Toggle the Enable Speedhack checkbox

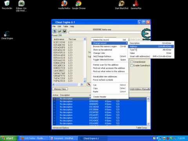pyautogui.click(x=132, y=65)
